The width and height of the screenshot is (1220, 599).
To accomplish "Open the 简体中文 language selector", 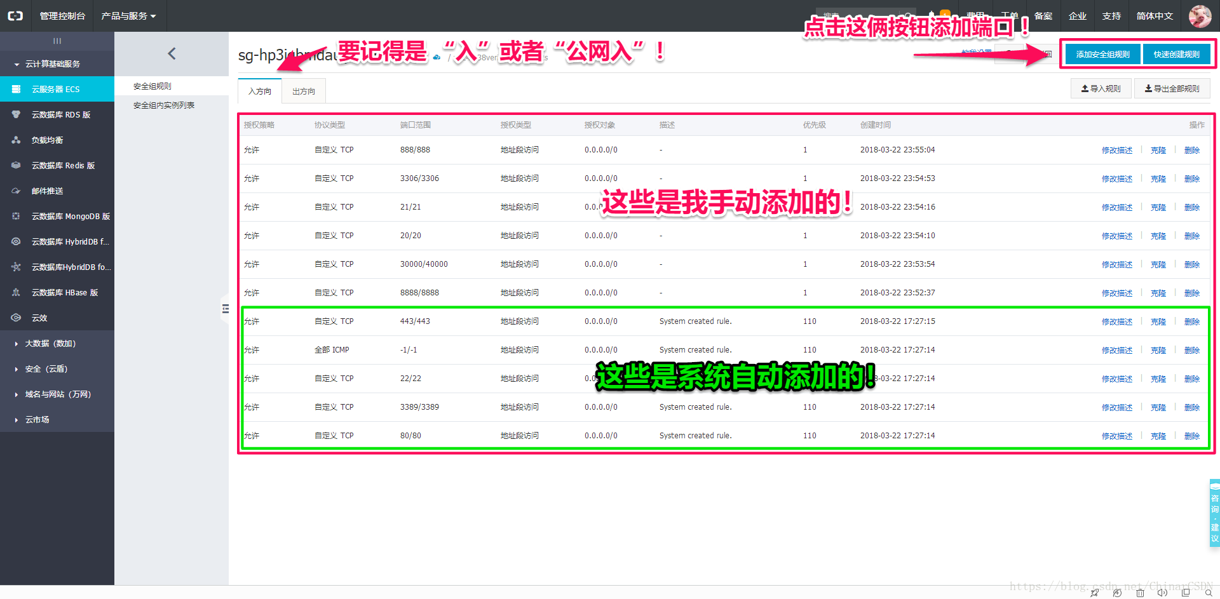I will (x=1155, y=16).
